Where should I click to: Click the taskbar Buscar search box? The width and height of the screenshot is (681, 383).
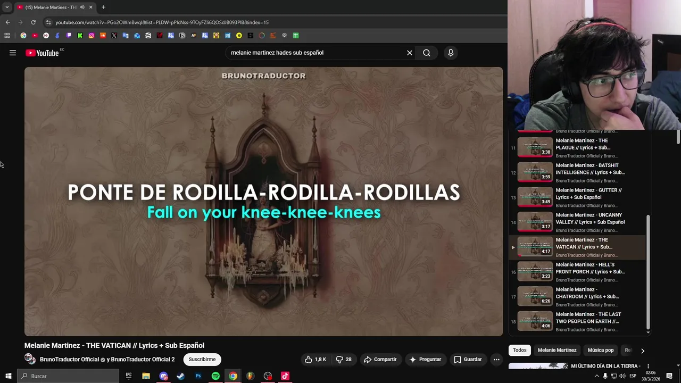[68, 376]
